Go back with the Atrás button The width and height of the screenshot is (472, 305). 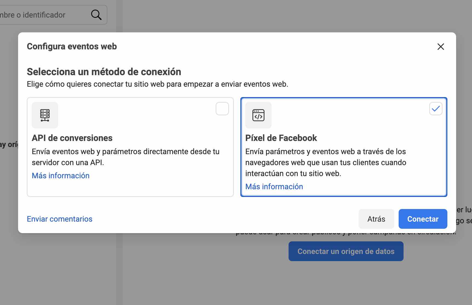[x=376, y=219]
